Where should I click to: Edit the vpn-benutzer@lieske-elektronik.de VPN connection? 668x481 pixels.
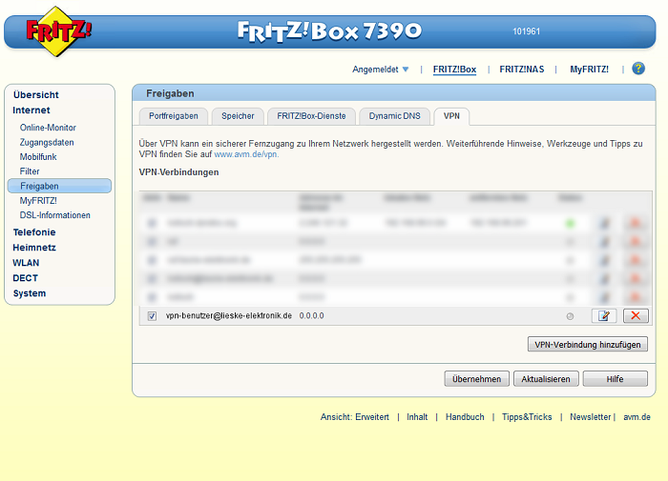click(604, 315)
